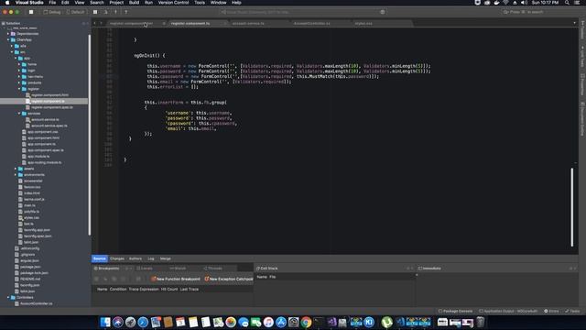Screen dimensions: 586x330
Task: Open the App Store from the Dock
Action: (x=281, y=322)
